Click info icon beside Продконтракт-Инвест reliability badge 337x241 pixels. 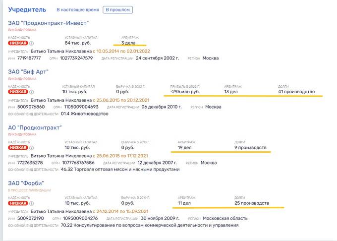point(32,43)
